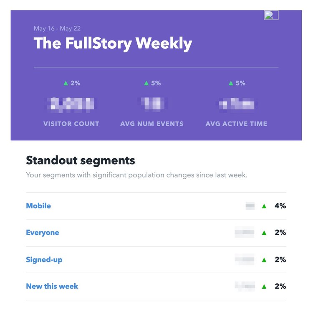Click the green up arrow above Visitor Count
This screenshot has height=312, width=313.
[66, 83]
